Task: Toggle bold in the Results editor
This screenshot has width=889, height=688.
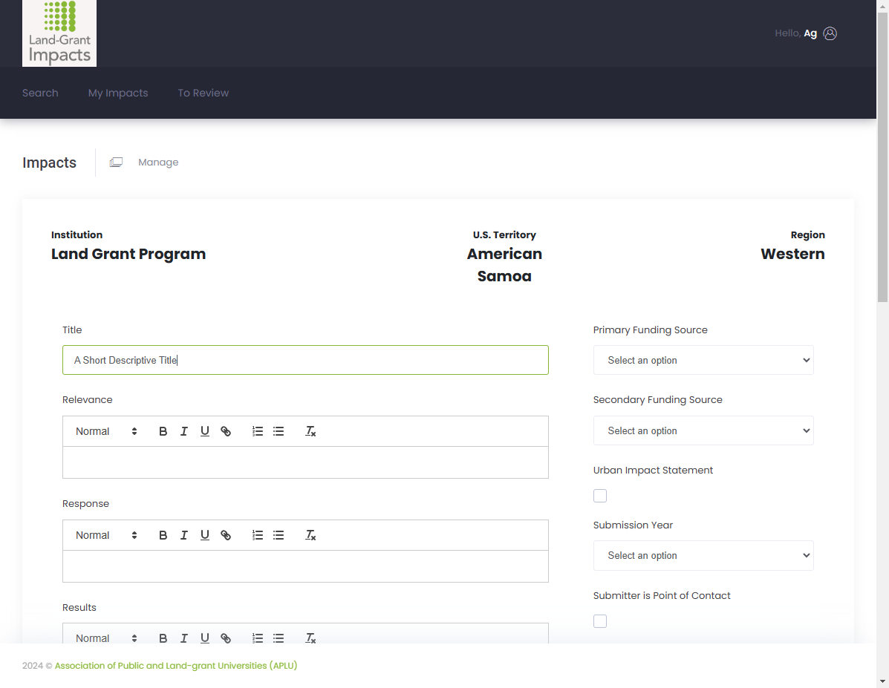Action: click(x=163, y=638)
